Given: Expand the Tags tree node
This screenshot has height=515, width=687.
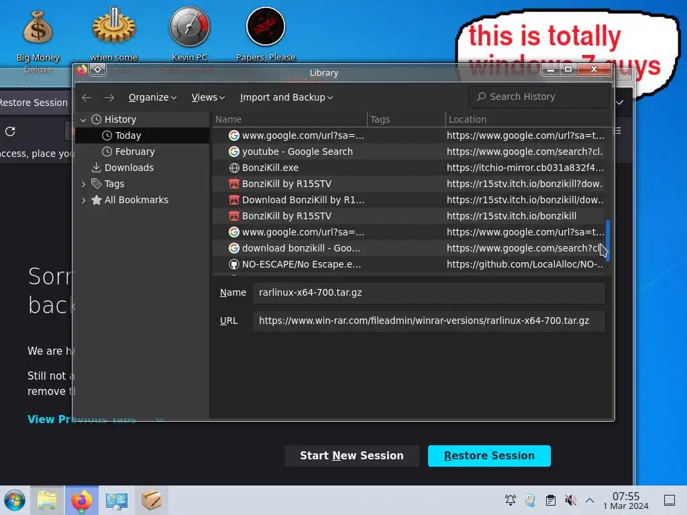Looking at the screenshot, I should tap(83, 184).
